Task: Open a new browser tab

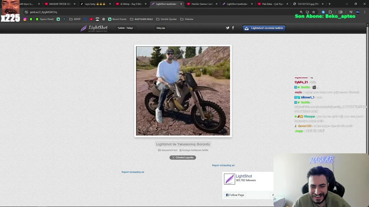Action: pyautogui.click(x=330, y=4)
